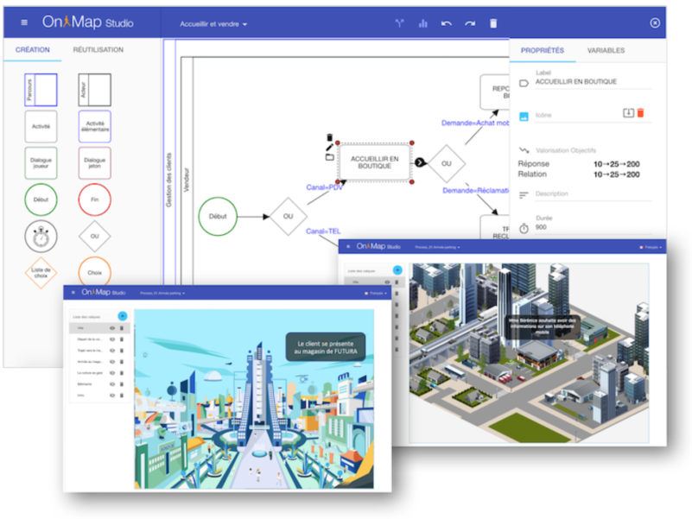Screen dimensions: 692x519
Task: Delete the icône with the red trash
Action: pos(640,113)
